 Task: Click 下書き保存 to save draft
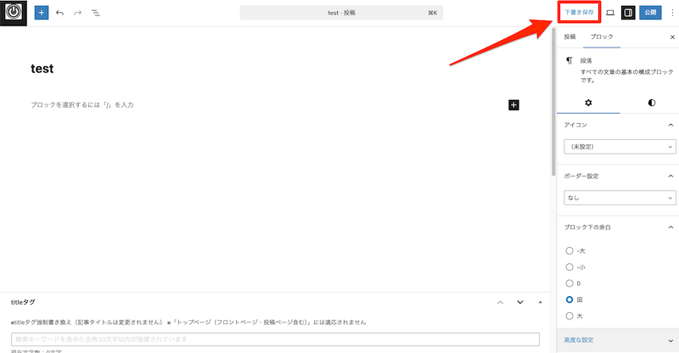(579, 12)
